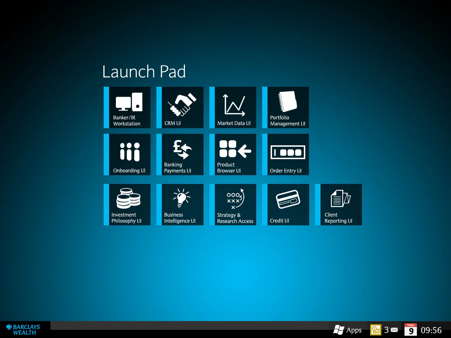Viewport: 451px width, 338px height.
Task: Open Strategy & Research Access
Action: point(235,204)
